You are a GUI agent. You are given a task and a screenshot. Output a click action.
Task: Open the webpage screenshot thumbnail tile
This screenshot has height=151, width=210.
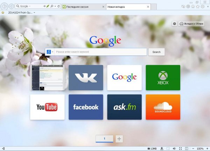click(x=47, y=78)
